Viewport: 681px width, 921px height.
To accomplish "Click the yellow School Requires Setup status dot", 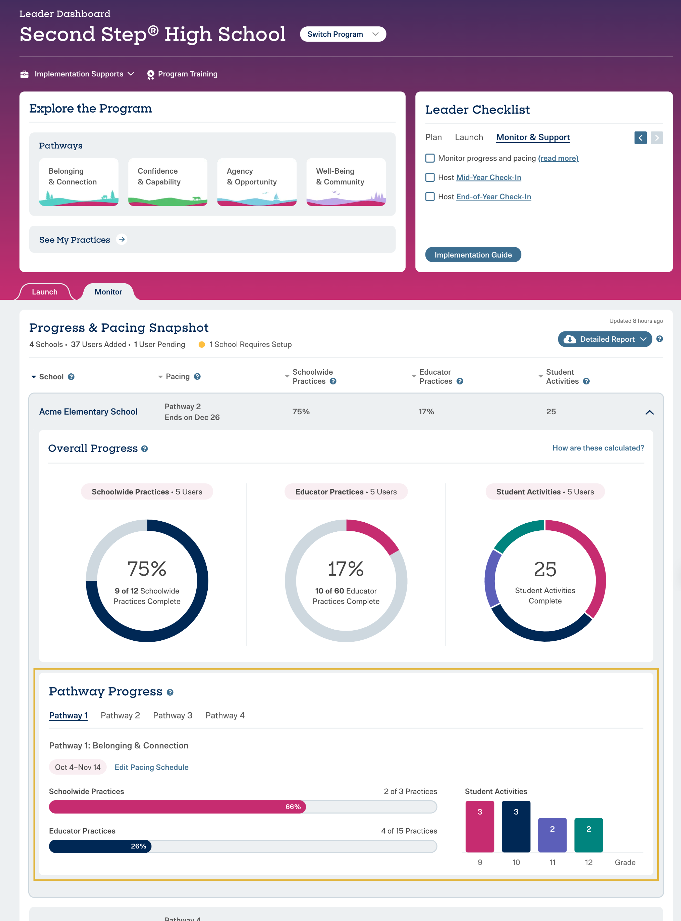I will tap(202, 344).
